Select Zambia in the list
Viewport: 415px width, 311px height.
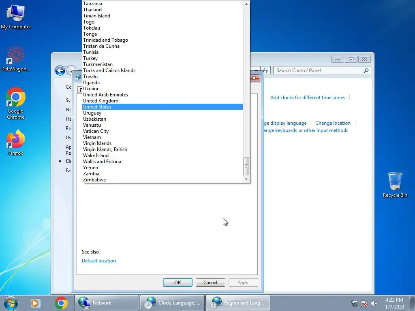(x=163, y=174)
